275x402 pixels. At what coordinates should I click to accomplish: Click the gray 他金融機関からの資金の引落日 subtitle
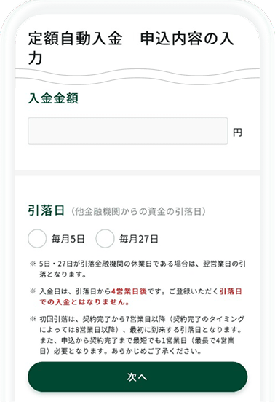tap(138, 211)
